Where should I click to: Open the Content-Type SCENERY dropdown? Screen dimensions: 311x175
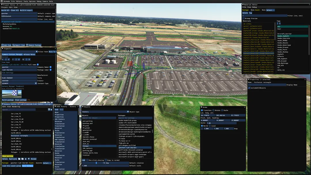point(36,83)
